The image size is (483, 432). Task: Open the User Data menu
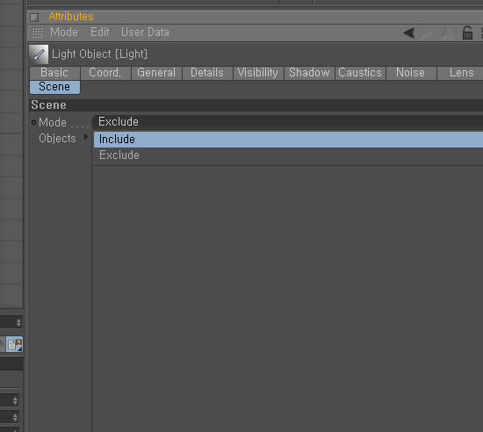[x=145, y=32]
